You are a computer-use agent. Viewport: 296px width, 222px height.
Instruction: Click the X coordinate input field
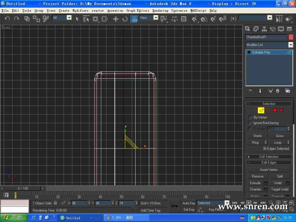click(x=79, y=203)
